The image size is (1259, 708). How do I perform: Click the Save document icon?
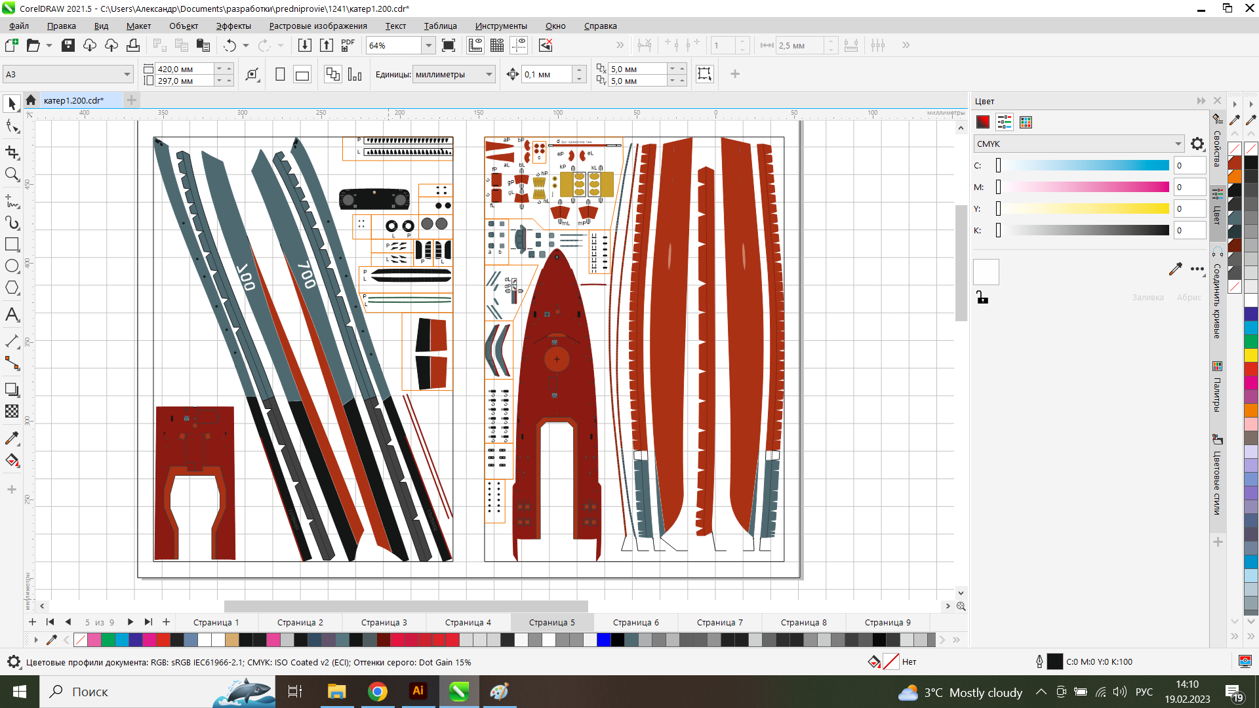point(68,45)
